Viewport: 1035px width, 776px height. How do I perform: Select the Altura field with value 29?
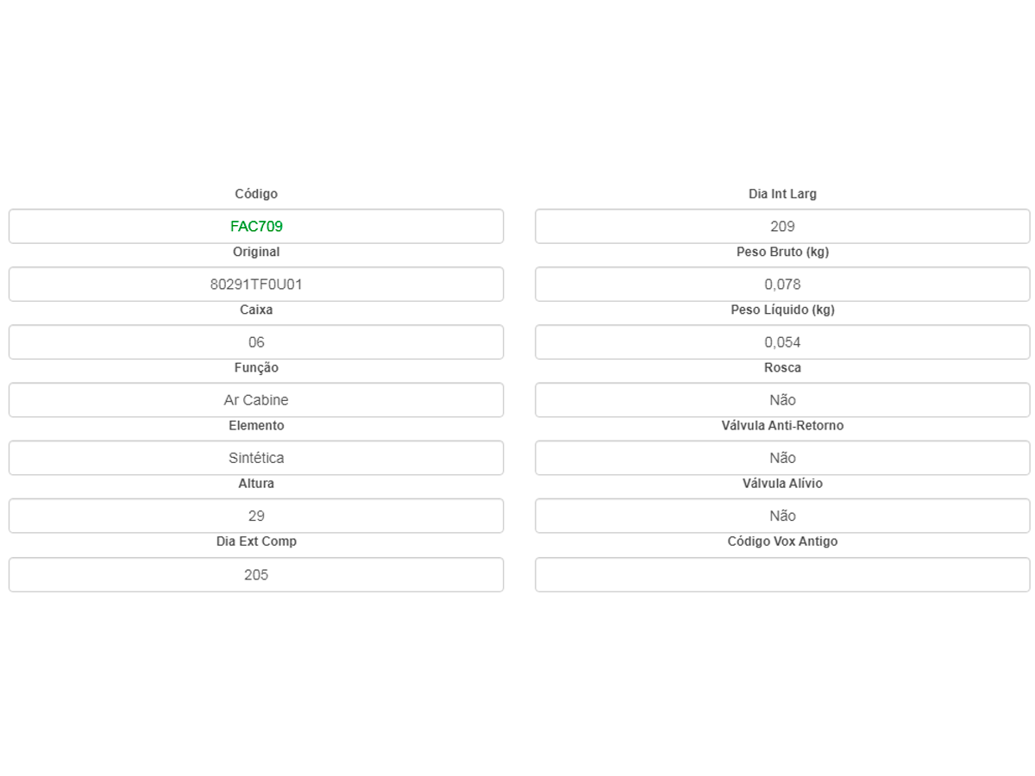pos(256,516)
